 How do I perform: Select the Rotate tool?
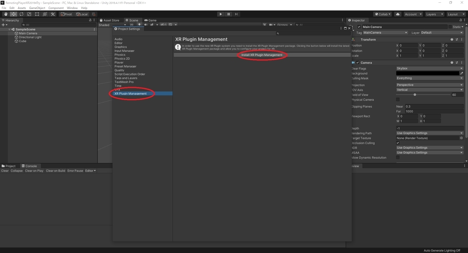click(21, 14)
